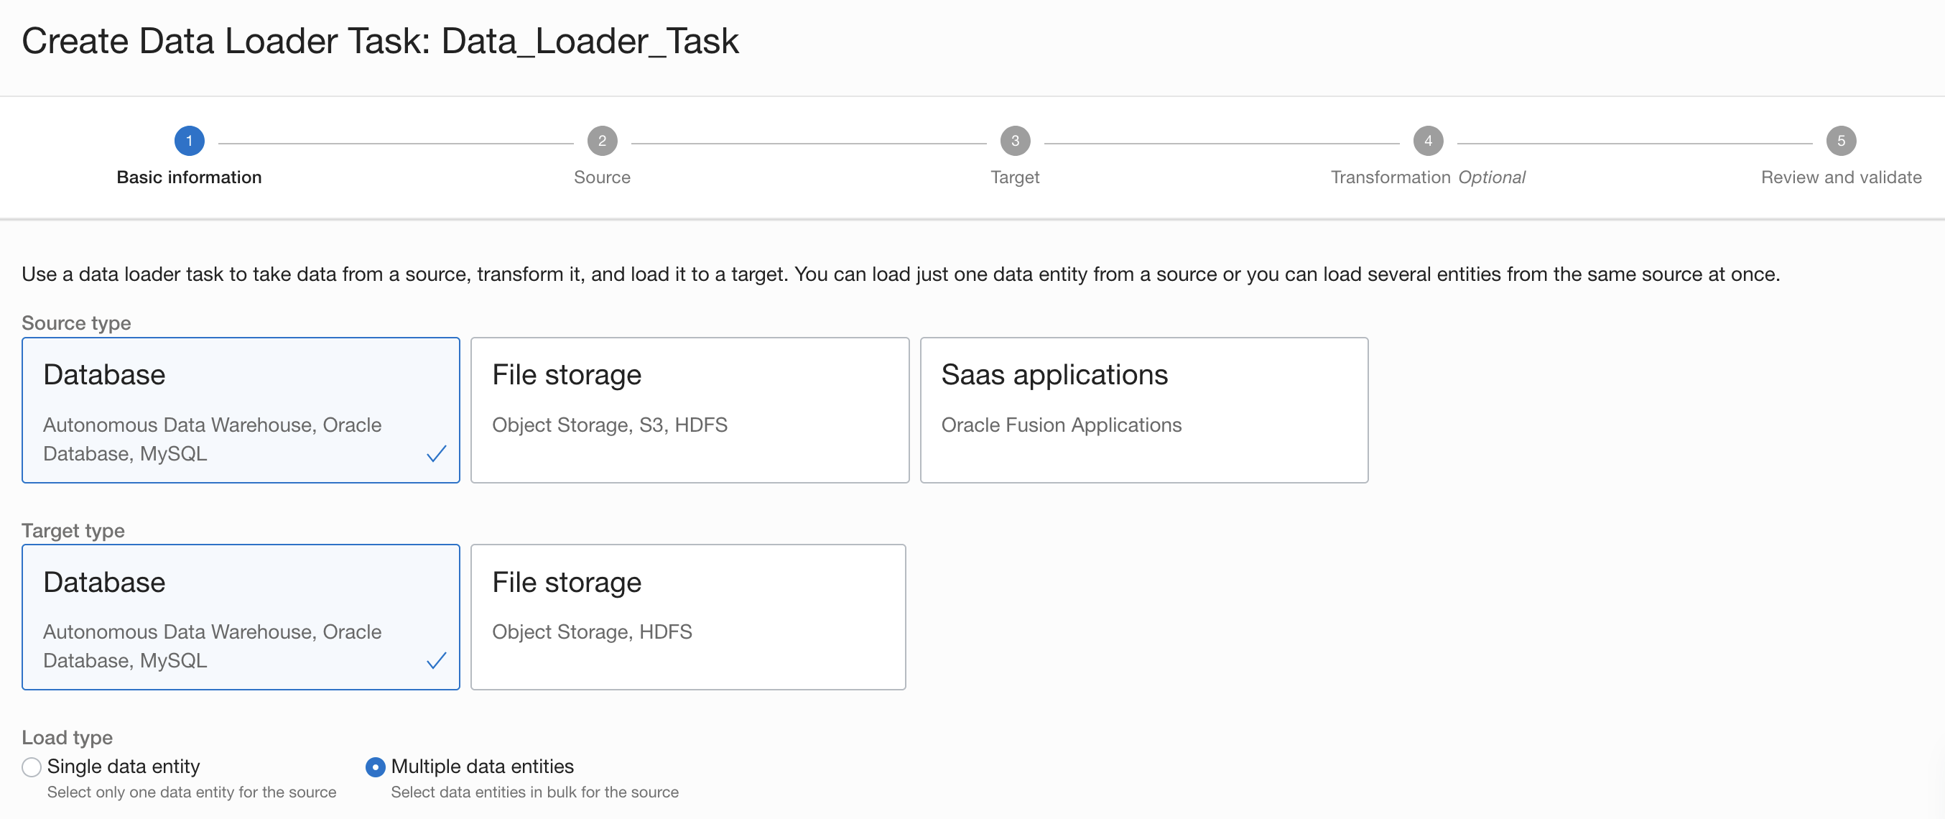Click the step 4 Transformation indicator
Screen dimensions: 1945x819
click(1429, 141)
